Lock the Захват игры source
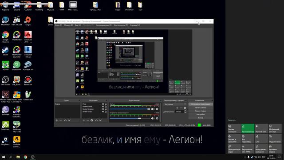The image size is (284, 160). coord(106,112)
